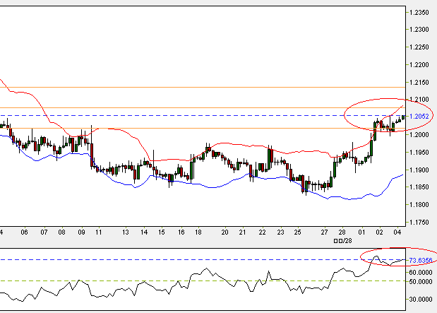The image size is (437, 313).
Task: Click the 14 date axis label
Action: pyautogui.click(x=144, y=232)
